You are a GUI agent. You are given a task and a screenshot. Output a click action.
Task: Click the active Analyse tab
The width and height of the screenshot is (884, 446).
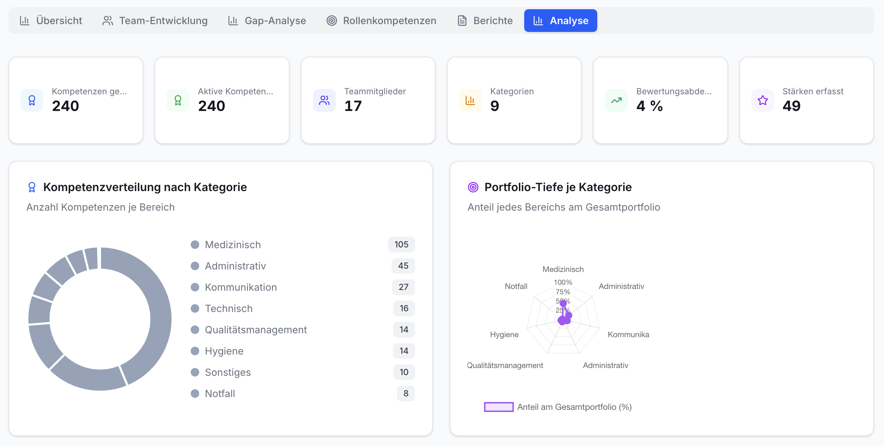(x=560, y=21)
